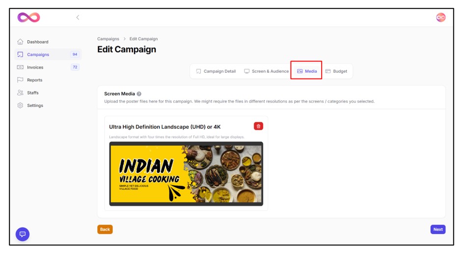
Task: Open the Settings gear icon in sidebar
Action: [20, 105]
